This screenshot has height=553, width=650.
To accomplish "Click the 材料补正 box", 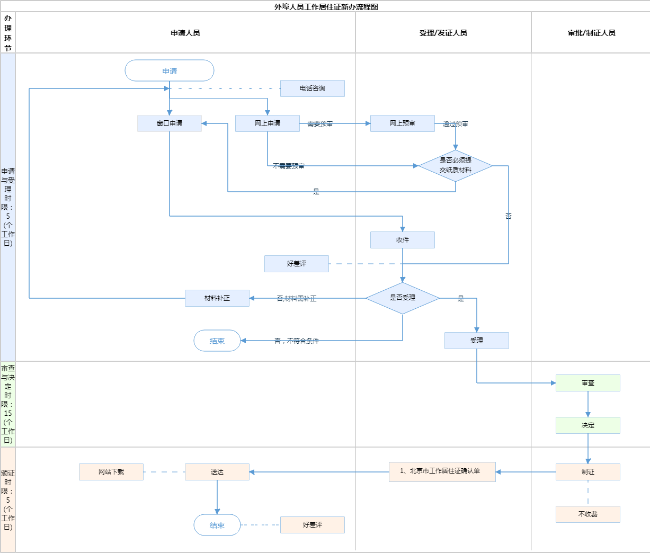I will coord(217,298).
